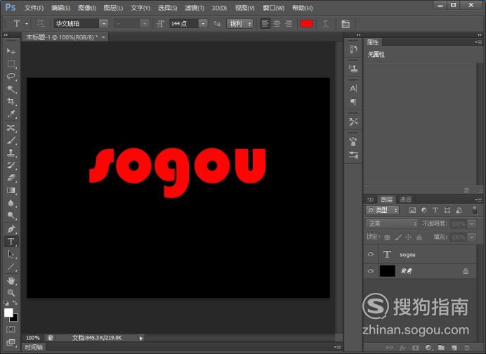Select the Horizontal Type tool
486x354 pixels.
pos(11,242)
